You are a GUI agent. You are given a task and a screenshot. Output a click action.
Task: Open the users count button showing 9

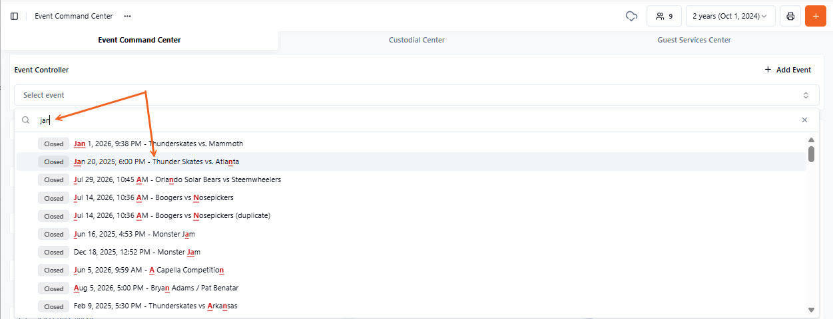click(x=664, y=16)
